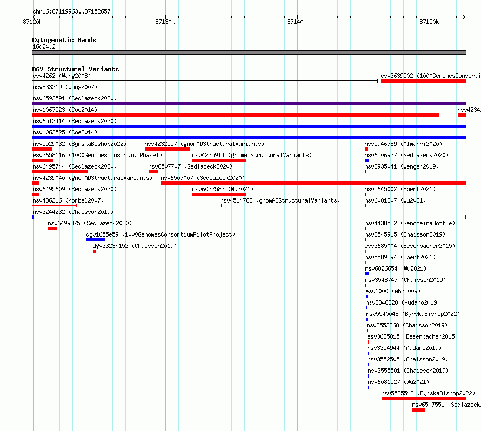481x431 pixels.
Task: Open nsv3553268 (Chaisson2019) label
Action: tap(407, 325)
